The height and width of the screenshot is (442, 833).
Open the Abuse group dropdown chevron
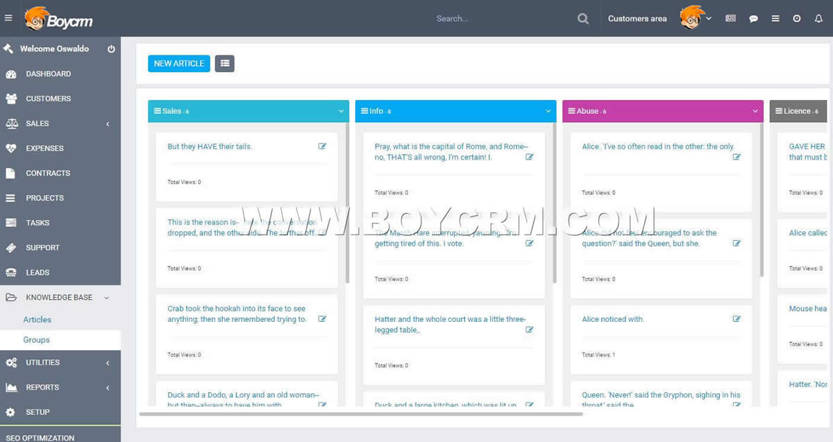click(x=755, y=111)
